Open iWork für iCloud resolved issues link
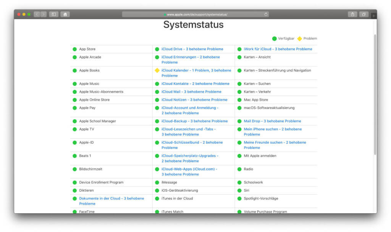 [278, 49]
